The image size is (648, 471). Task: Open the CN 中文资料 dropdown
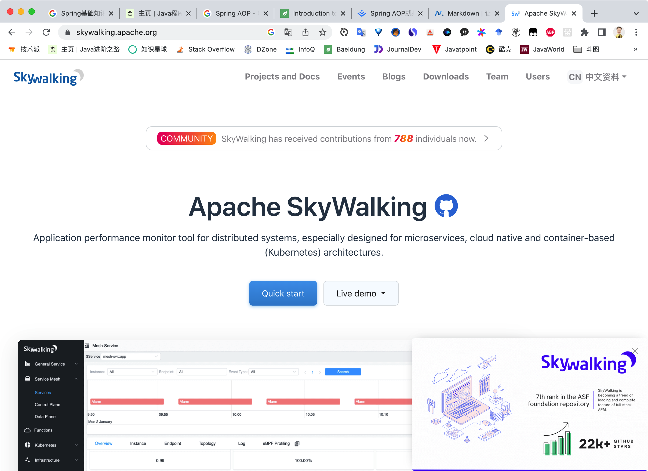coord(597,77)
